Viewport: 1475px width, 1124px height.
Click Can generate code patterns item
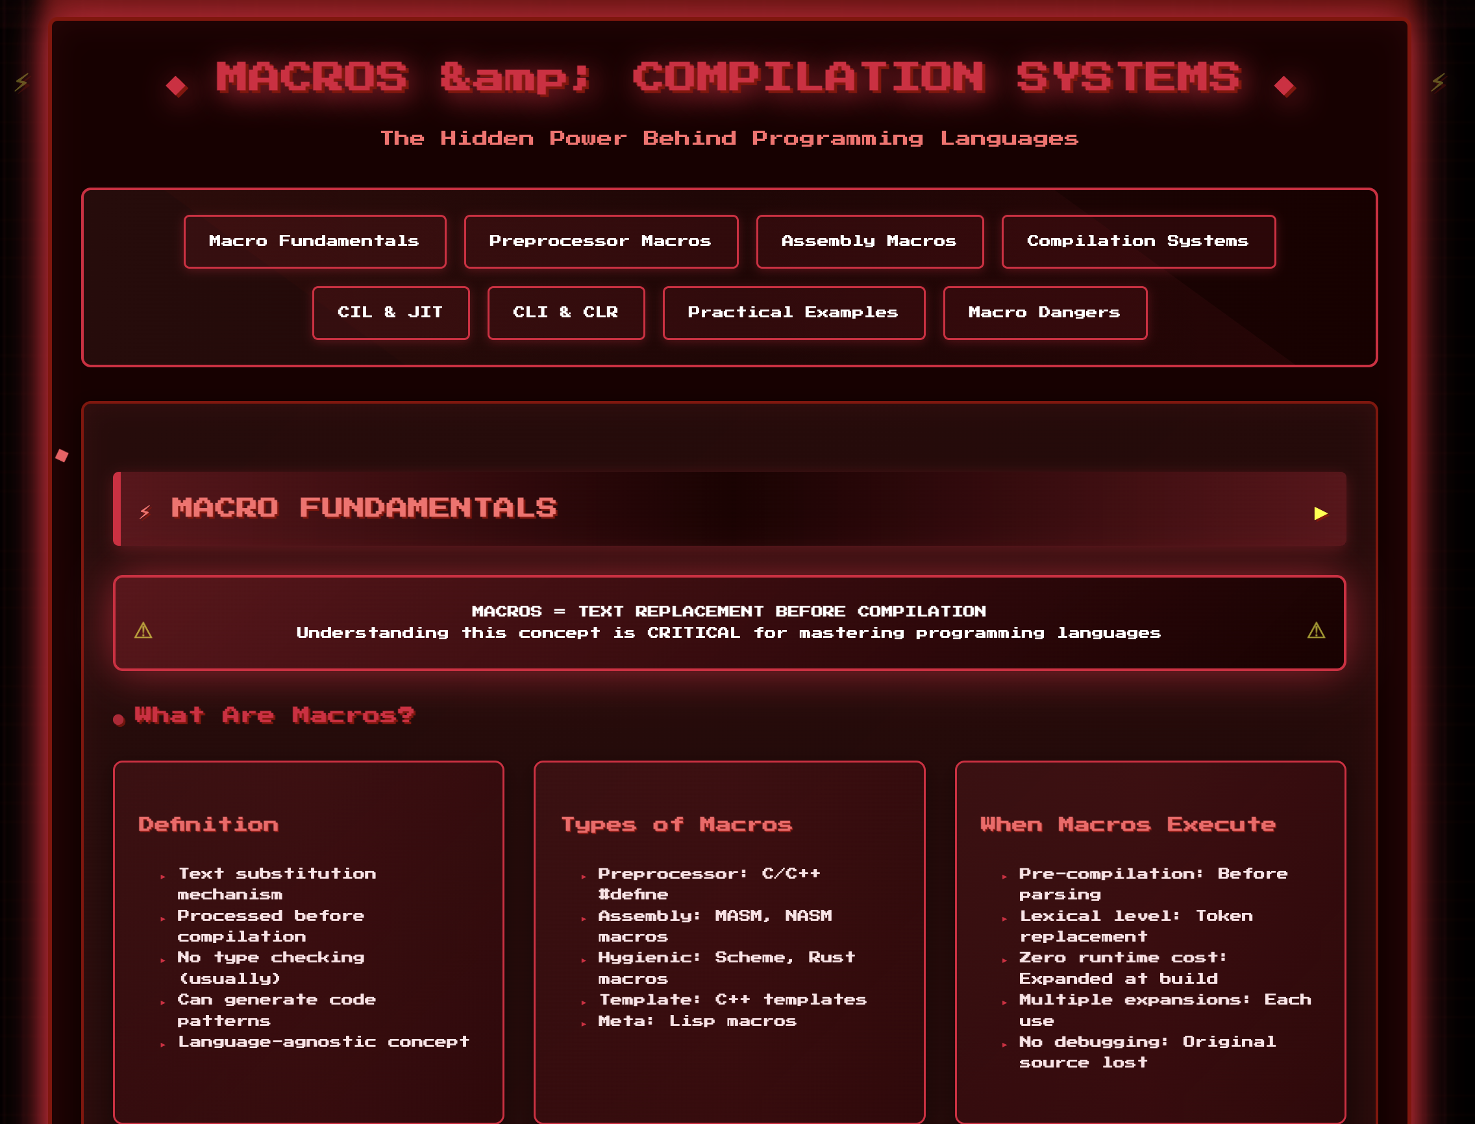tap(277, 1010)
